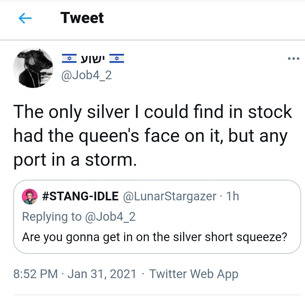Image resolution: width=305 pixels, height=302 pixels.
Task: Open the three-dot more options menu
Action: 293,59
